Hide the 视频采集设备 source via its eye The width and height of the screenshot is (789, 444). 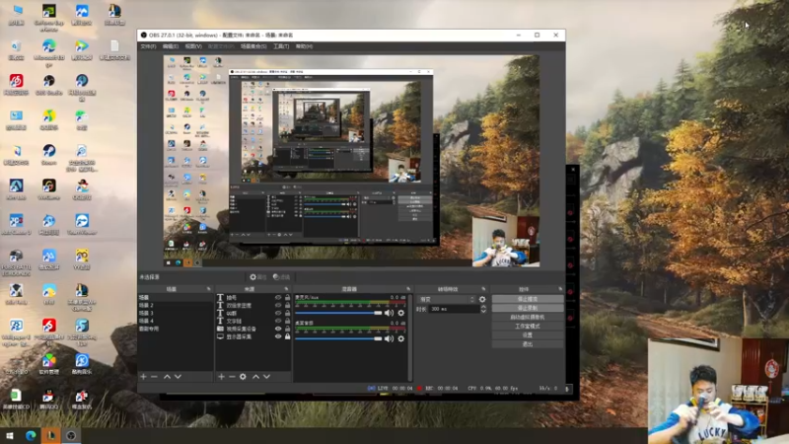[x=278, y=329]
